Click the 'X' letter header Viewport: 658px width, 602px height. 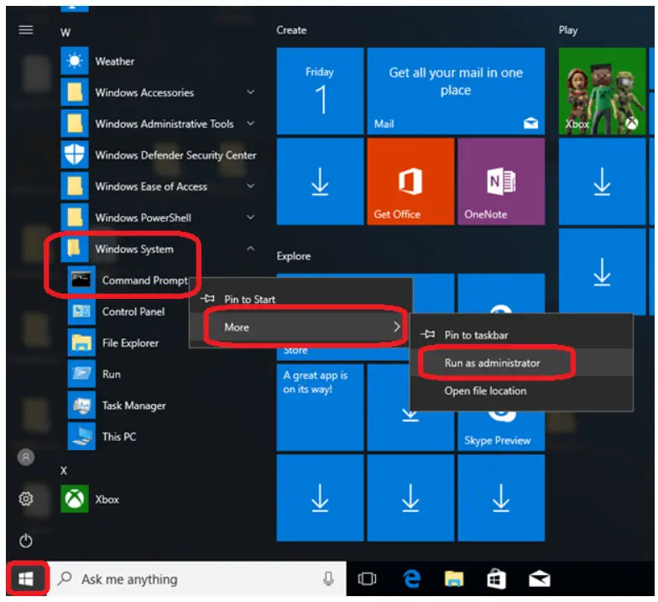click(x=64, y=470)
